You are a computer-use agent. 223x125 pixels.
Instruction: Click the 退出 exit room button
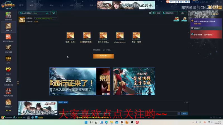pyautogui.click(x=183, y=13)
